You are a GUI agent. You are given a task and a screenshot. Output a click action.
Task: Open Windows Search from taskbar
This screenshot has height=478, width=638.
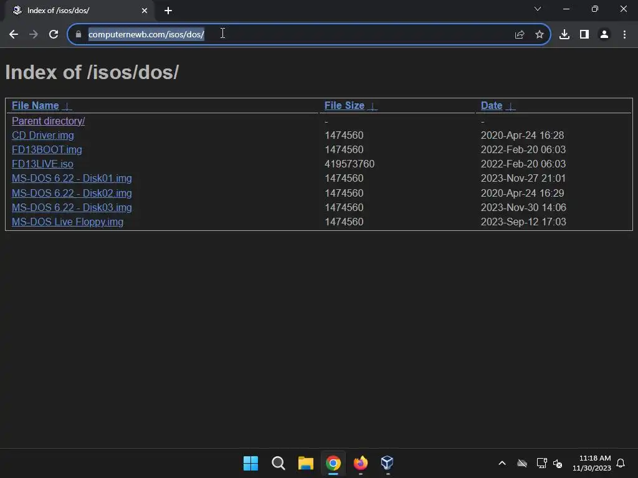(x=279, y=463)
